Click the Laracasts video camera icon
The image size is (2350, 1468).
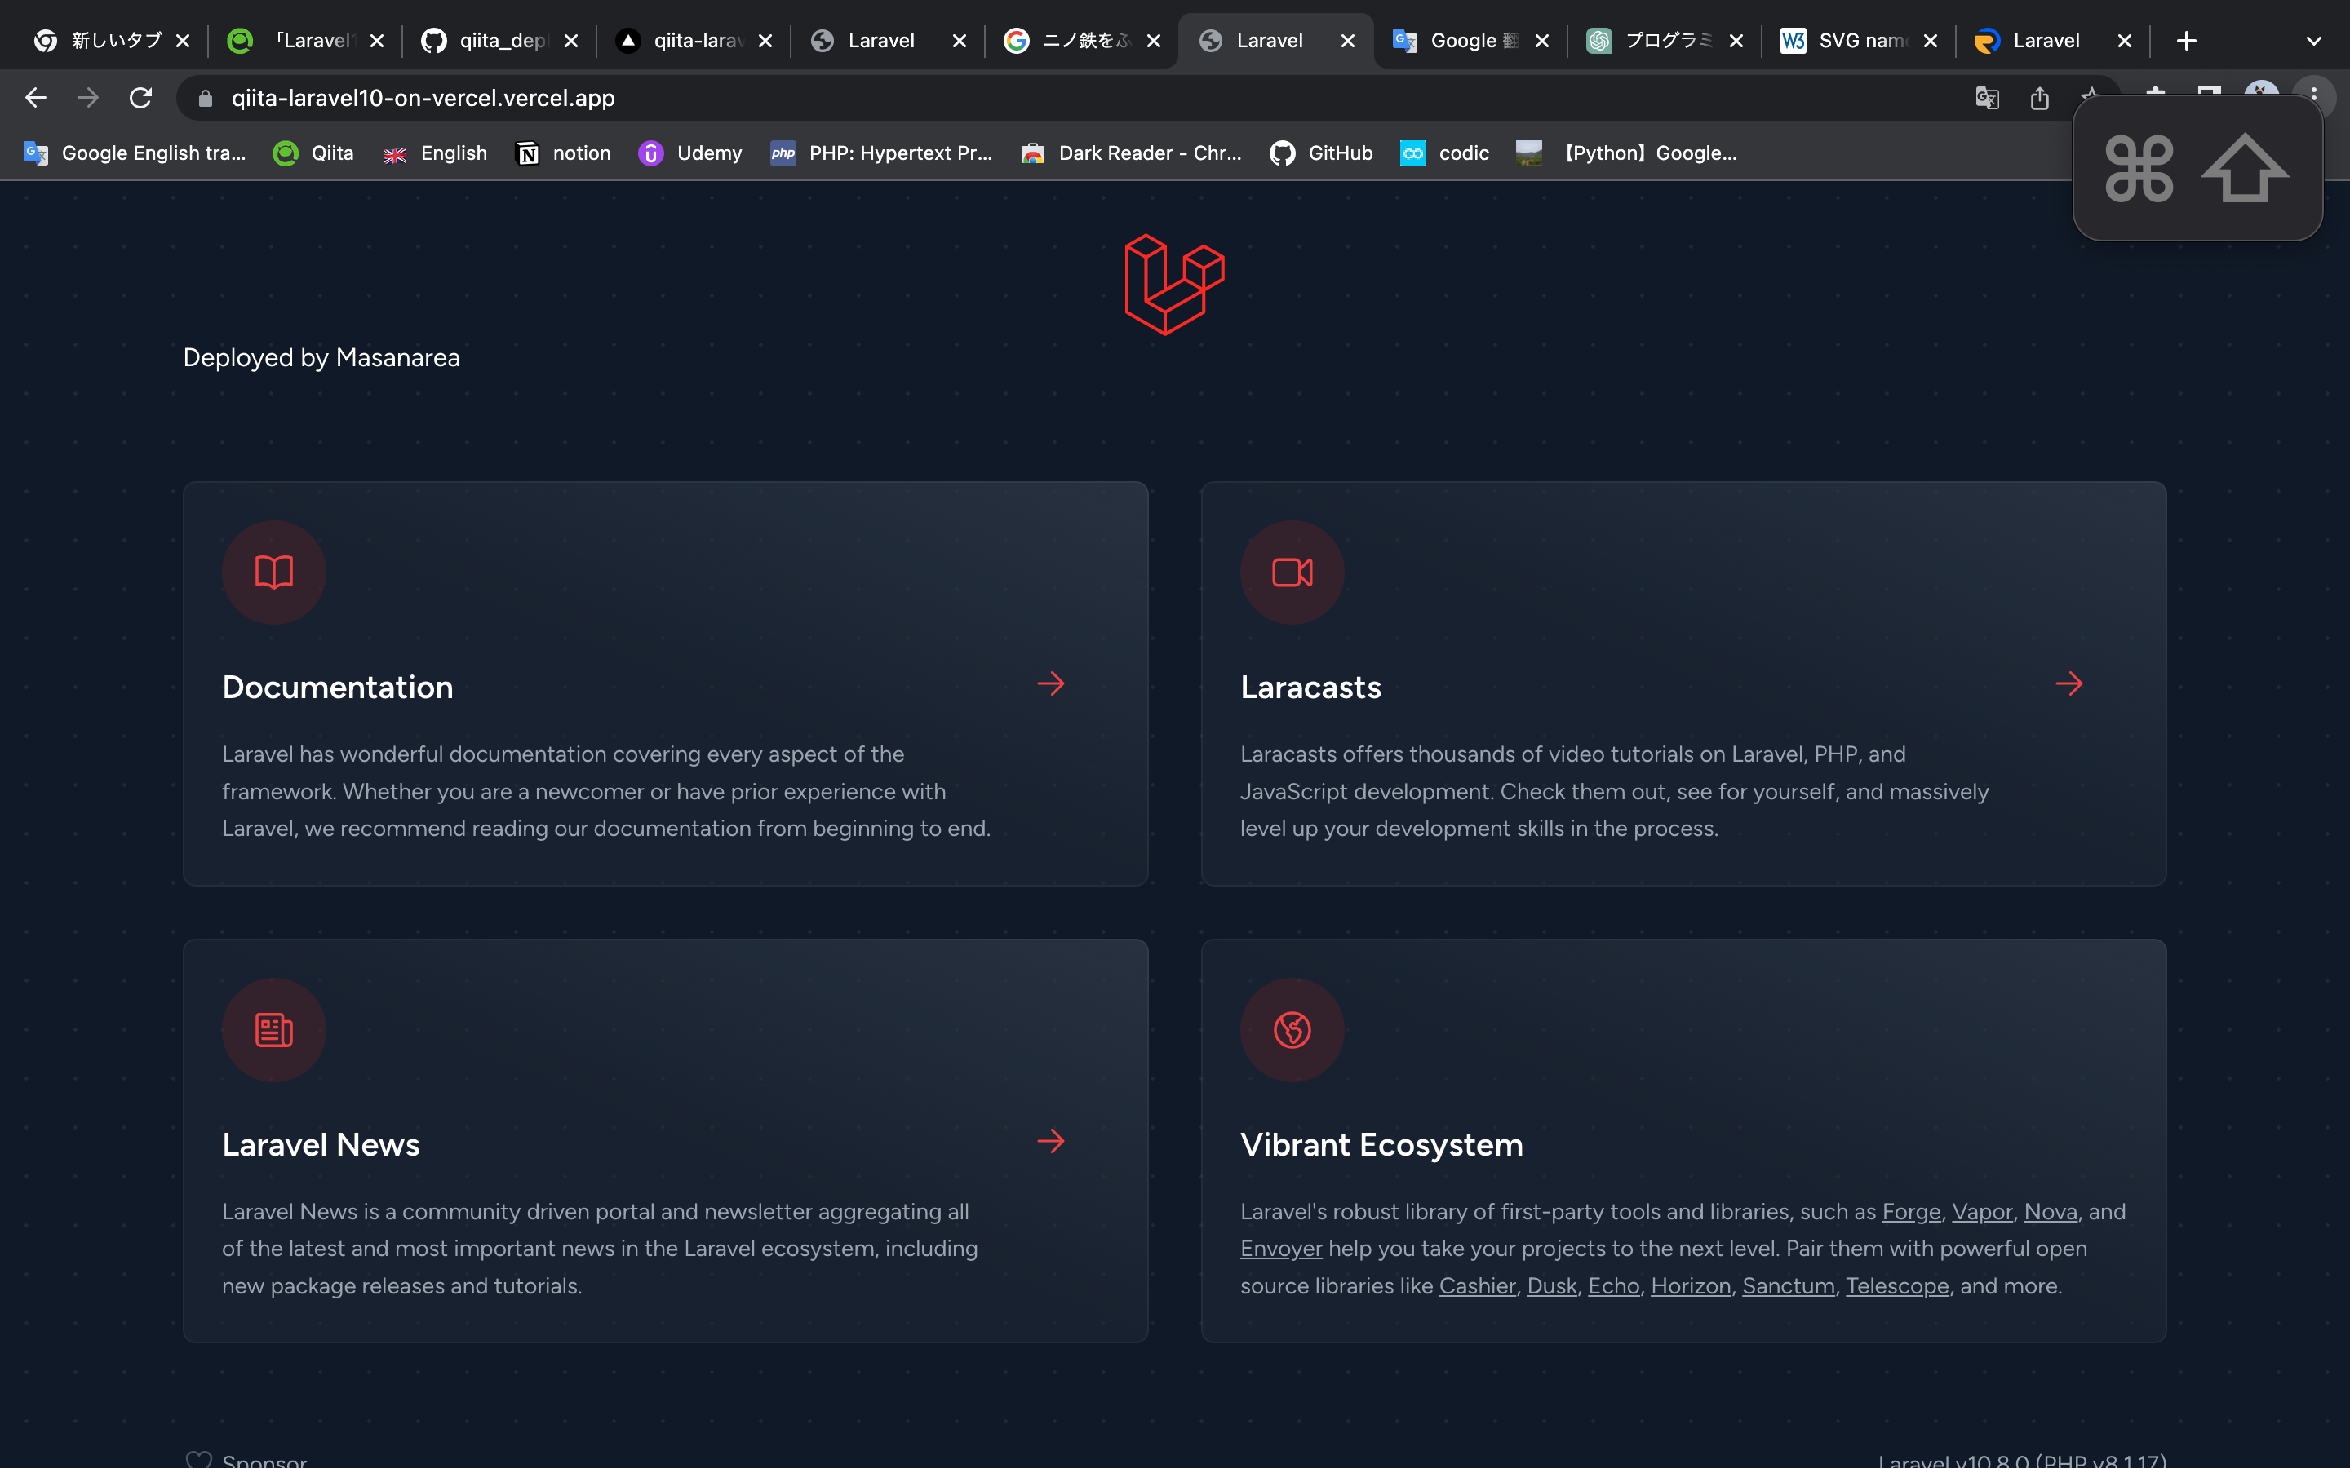(x=1292, y=572)
